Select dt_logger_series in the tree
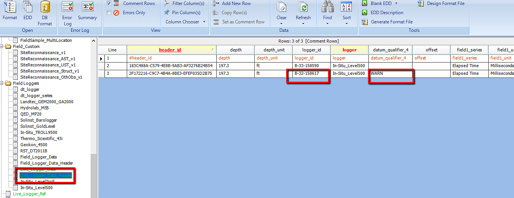The width and height of the screenshot is (514, 198). 36,96
